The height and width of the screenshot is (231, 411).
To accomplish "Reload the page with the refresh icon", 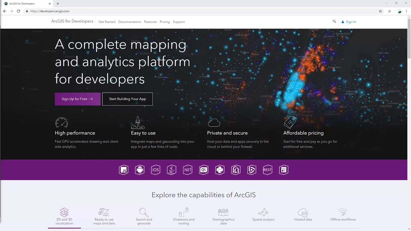I will (x=18, y=11).
